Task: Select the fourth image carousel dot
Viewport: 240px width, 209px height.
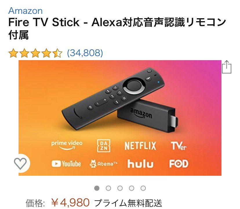Action: pyautogui.click(x=132, y=188)
